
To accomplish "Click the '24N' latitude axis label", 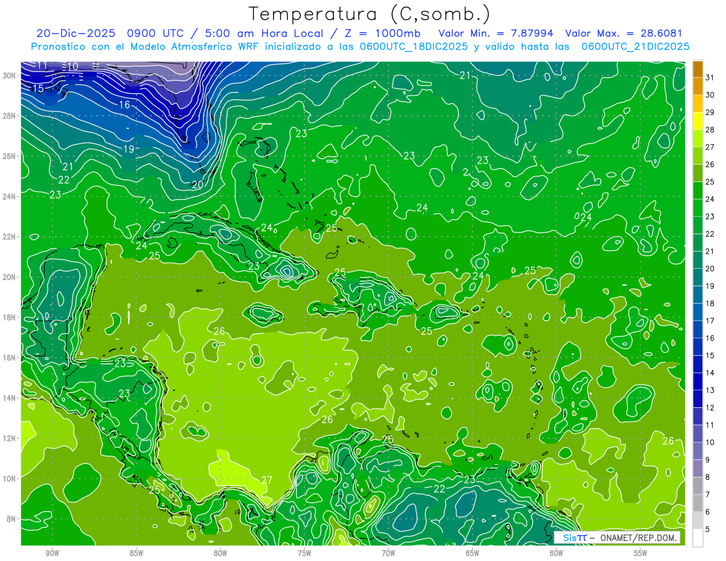I will (8, 196).
